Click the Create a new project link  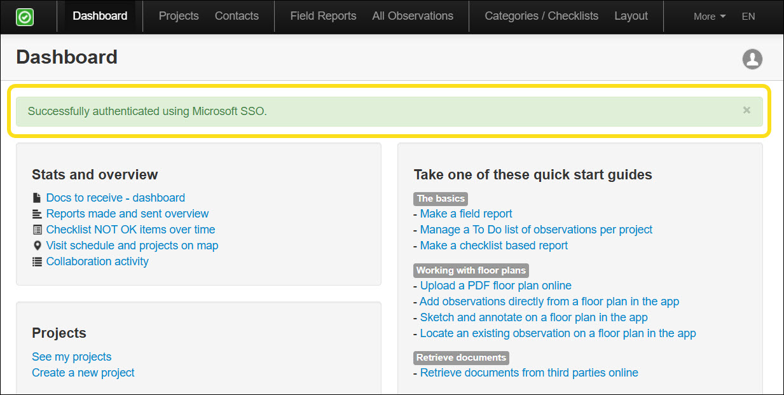tap(83, 373)
